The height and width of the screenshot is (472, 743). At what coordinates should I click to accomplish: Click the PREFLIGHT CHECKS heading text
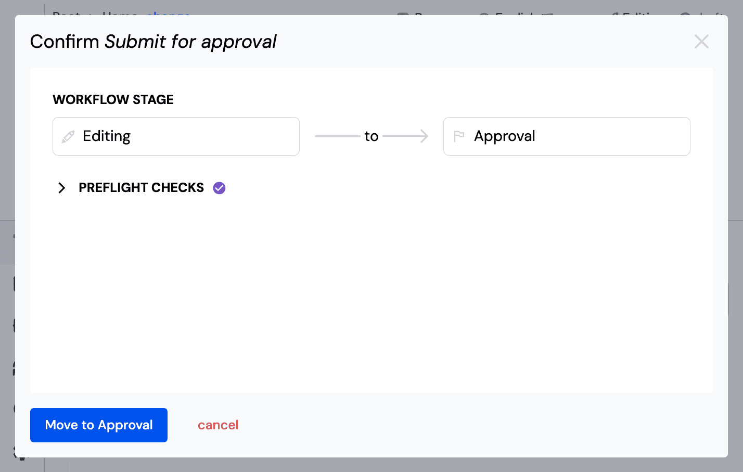141,188
